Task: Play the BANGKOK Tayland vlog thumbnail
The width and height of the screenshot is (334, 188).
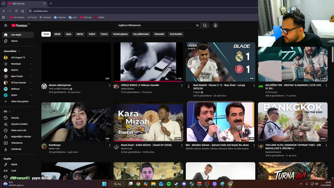Action: pos(293,122)
